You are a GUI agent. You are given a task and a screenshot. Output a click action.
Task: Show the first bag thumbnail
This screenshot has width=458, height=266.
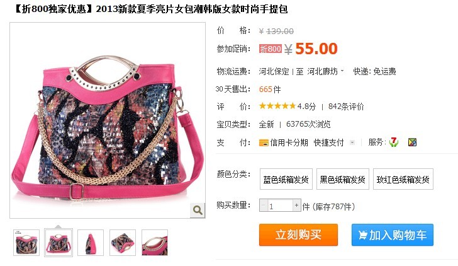26,243
